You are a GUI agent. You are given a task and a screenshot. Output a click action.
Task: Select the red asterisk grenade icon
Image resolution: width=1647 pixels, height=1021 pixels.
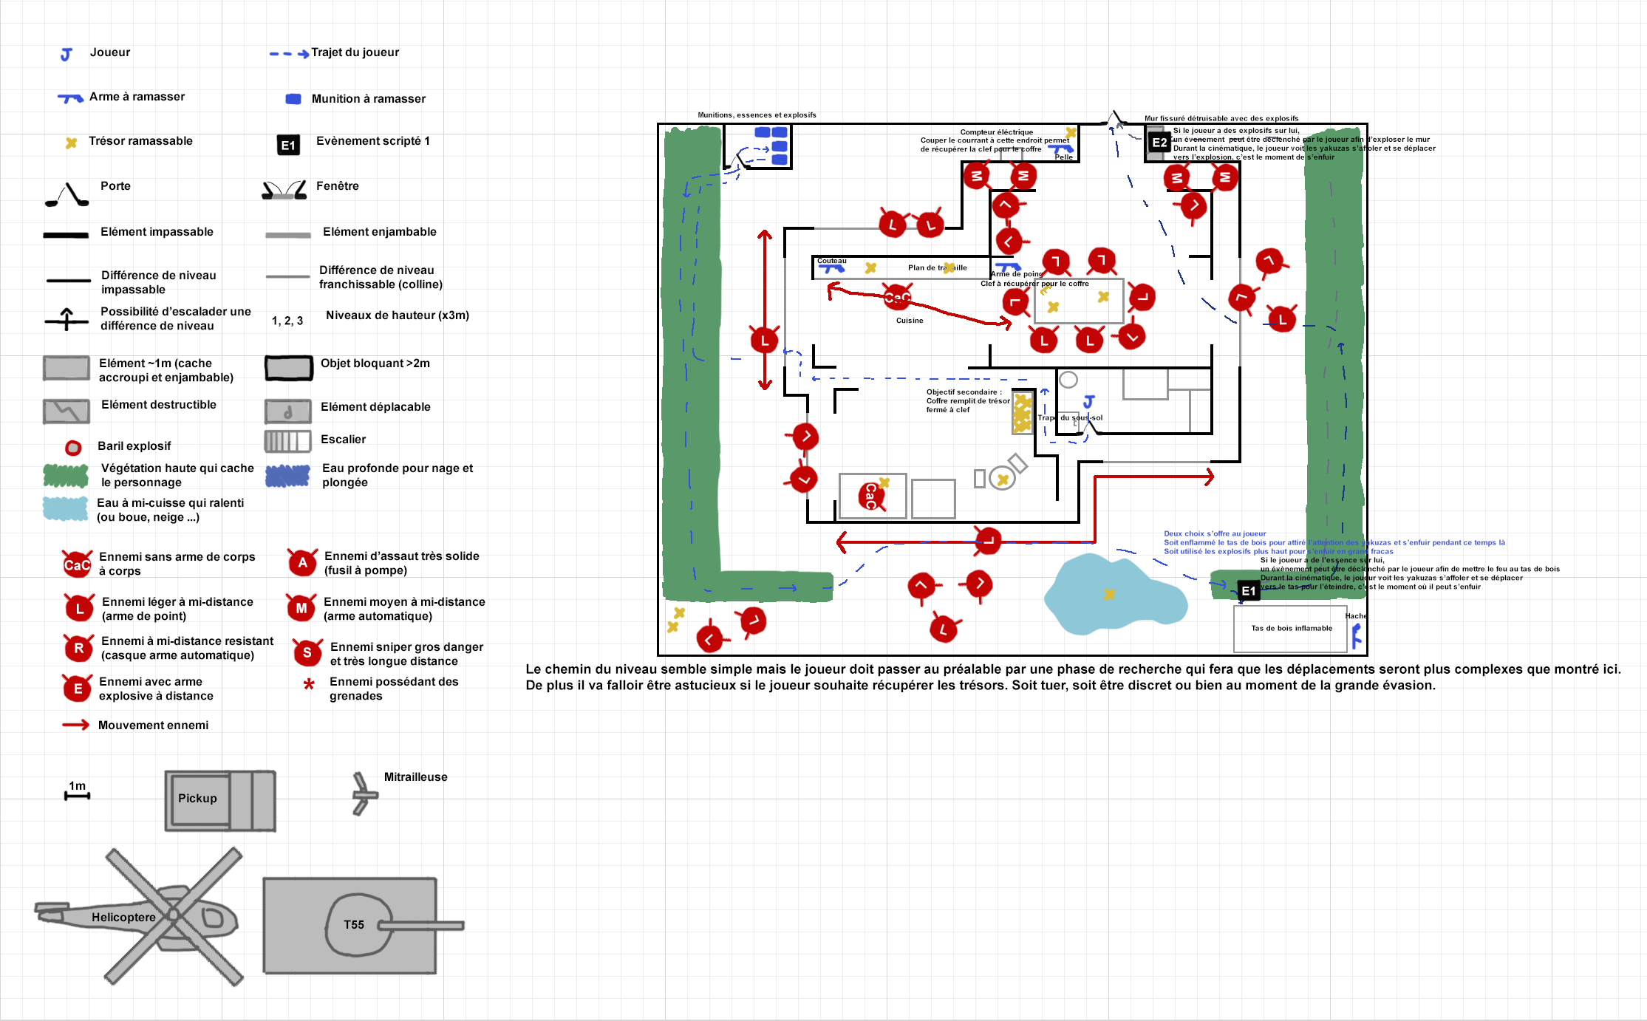pyautogui.click(x=309, y=684)
